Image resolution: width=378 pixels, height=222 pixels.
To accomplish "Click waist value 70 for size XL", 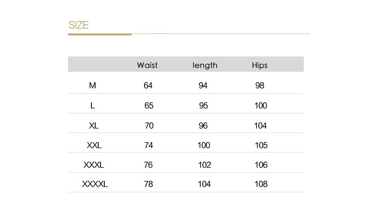I will 149,125.
